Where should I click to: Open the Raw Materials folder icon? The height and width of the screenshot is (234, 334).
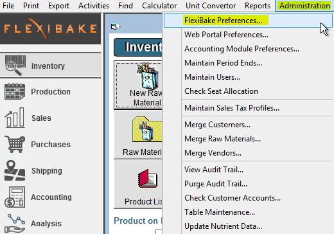[x=147, y=129]
